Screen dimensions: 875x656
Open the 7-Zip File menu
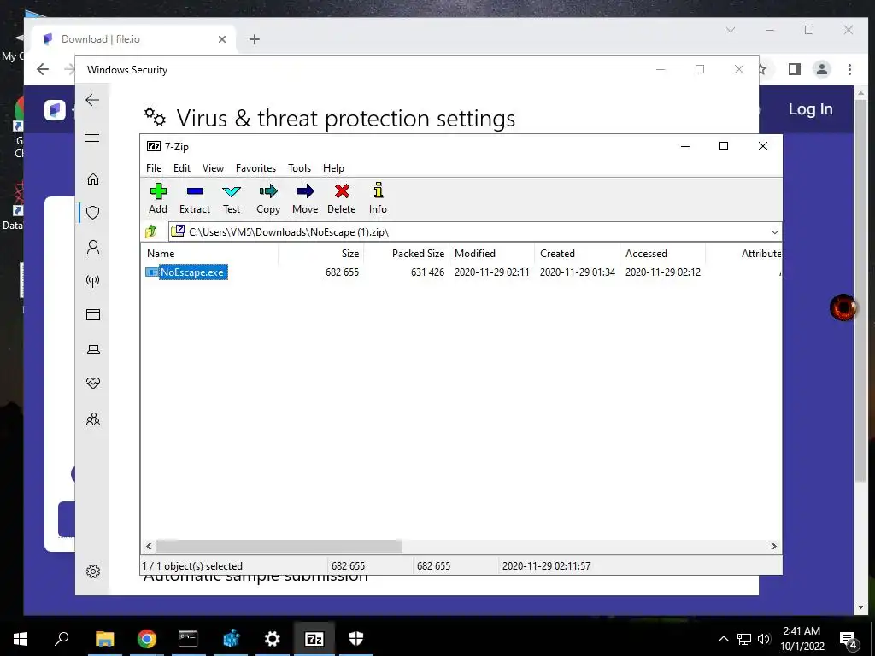pyautogui.click(x=154, y=168)
